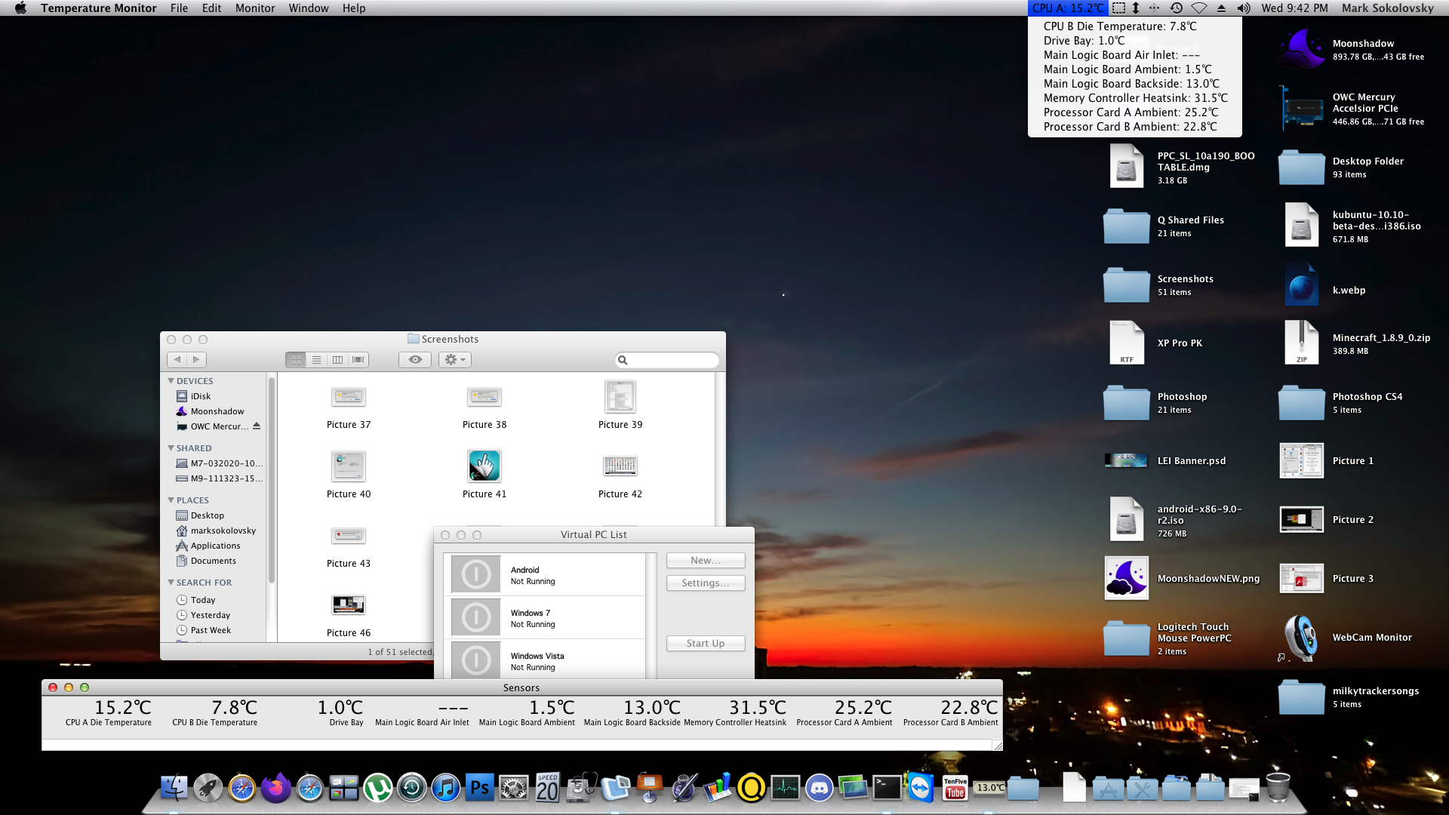Collapse the PLACES sidebar section

(171, 500)
